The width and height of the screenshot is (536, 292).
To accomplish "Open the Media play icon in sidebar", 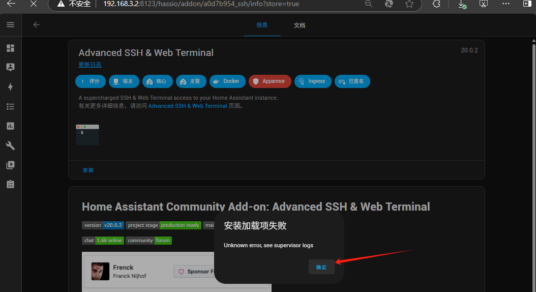I will pyautogui.click(x=10, y=165).
